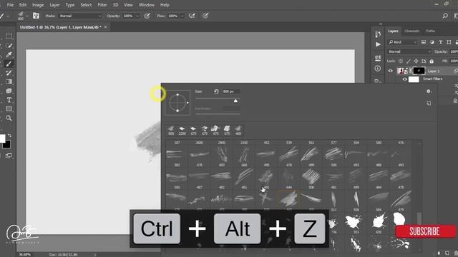The height and width of the screenshot is (257, 458).
Task: Click the red Subscribe button
Action: 425,231
